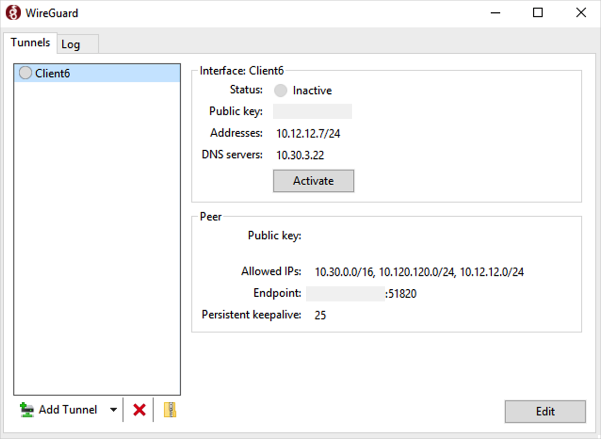Click the endpoint port :51820
601x439 pixels.
click(401, 294)
